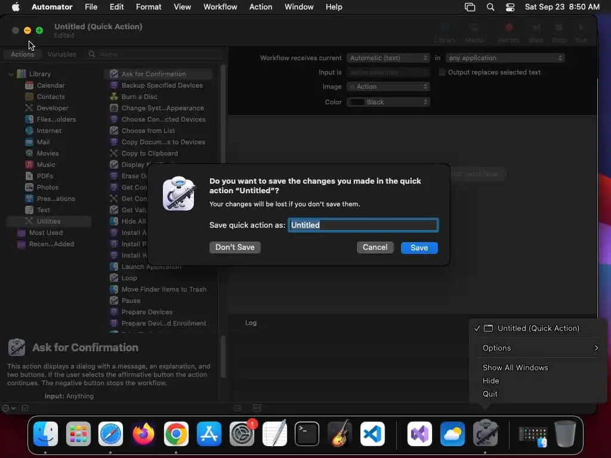This screenshot has height=458, width=611.
Task: Open Launchpad from the Dock
Action: [x=78, y=434]
